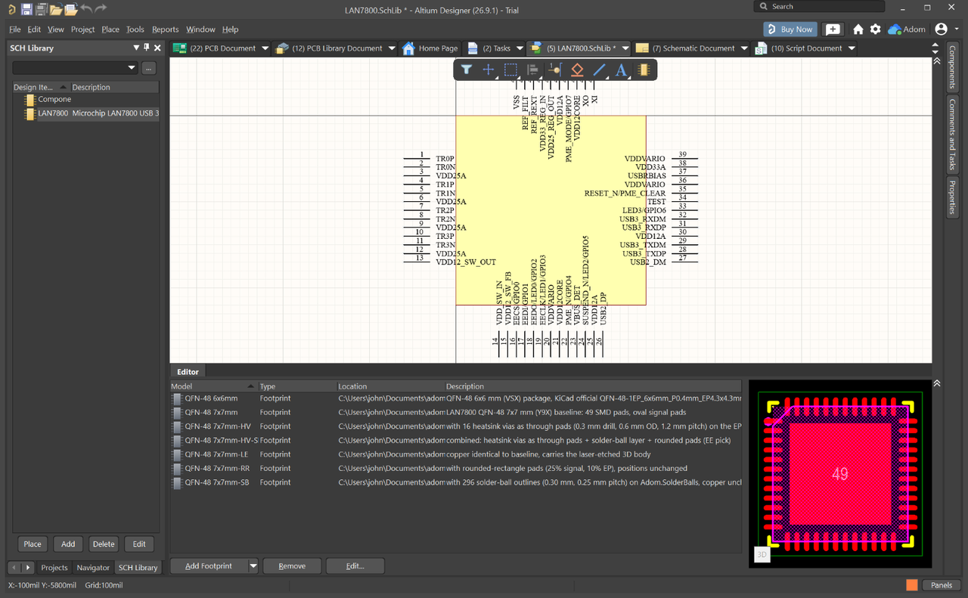Viewport: 968px width, 598px height.
Task: Close the SCH Library panel
Action: (x=157, y=48)
